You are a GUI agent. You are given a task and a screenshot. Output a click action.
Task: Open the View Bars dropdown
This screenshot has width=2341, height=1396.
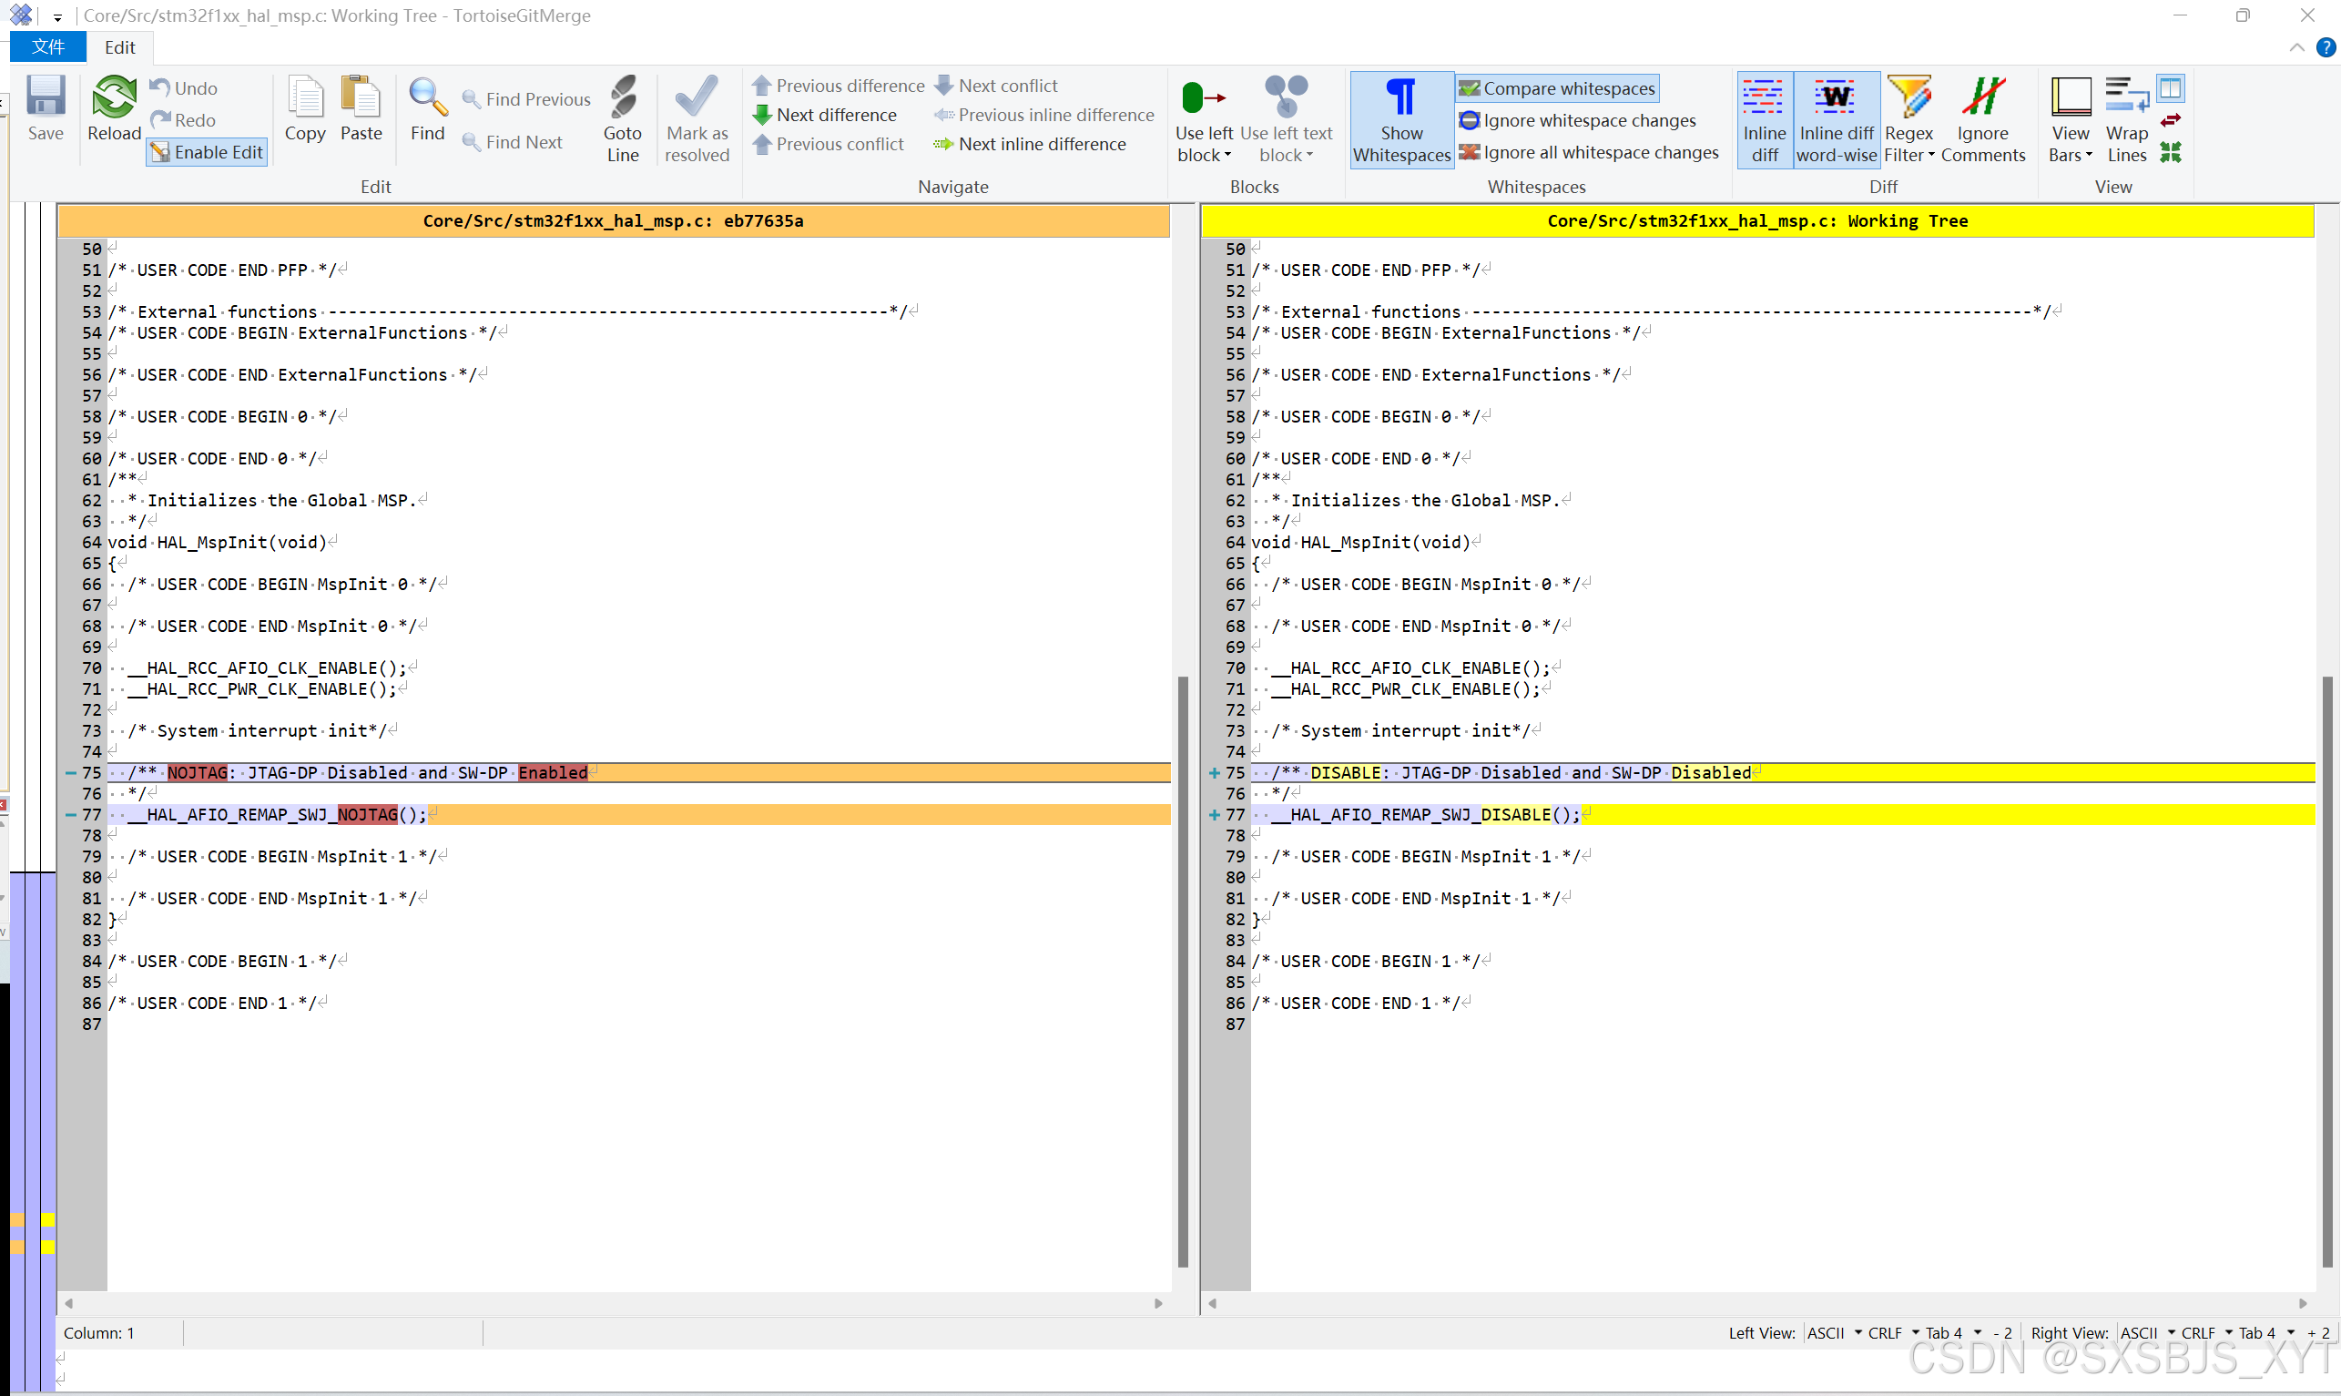point(2069,155)
